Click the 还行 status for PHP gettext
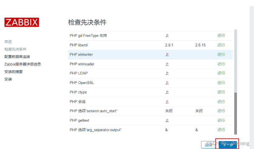This screenshot has width=254, height=149. click(x=221, y=120)
